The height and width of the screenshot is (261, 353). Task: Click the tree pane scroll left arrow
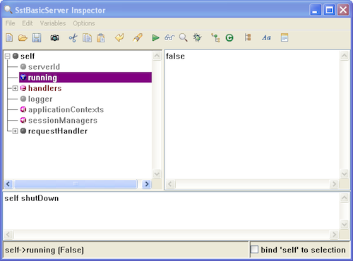(8, 184)
